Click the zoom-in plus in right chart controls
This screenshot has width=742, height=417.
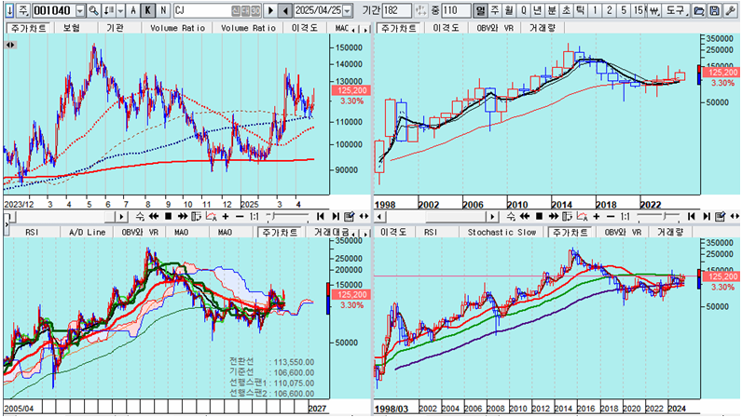597,217
